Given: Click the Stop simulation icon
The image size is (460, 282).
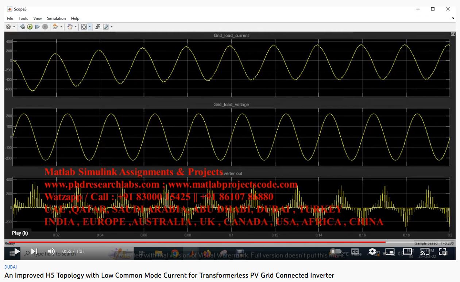Looking at the screenshot, I should pos(45,27).
